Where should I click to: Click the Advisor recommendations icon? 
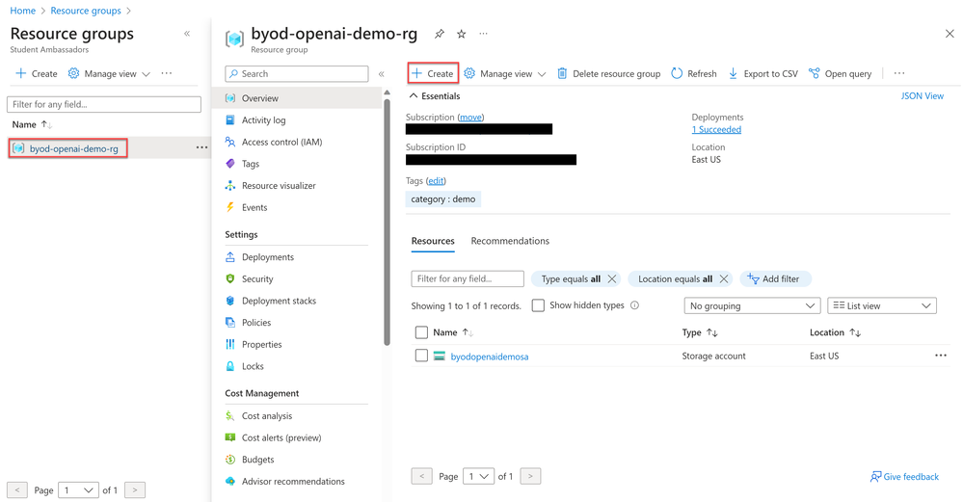click(x=230, y=481)
